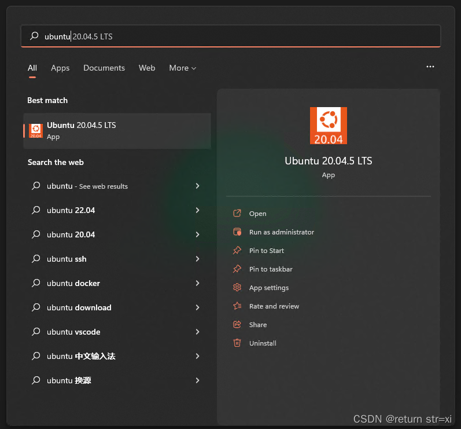Switch to the Apps tab
The height and width of the screenshot is (429, 461).
60,68
